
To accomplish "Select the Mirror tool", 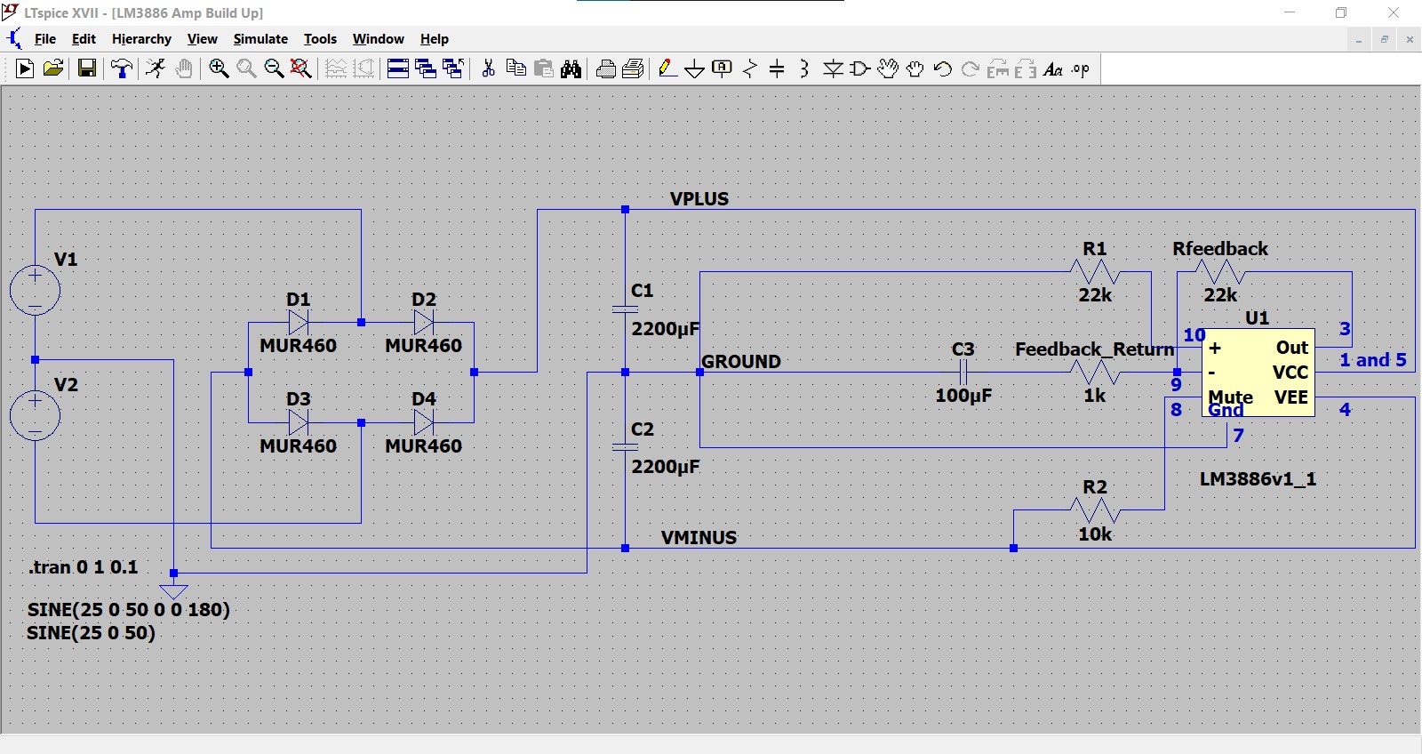I will [1026, 68].
